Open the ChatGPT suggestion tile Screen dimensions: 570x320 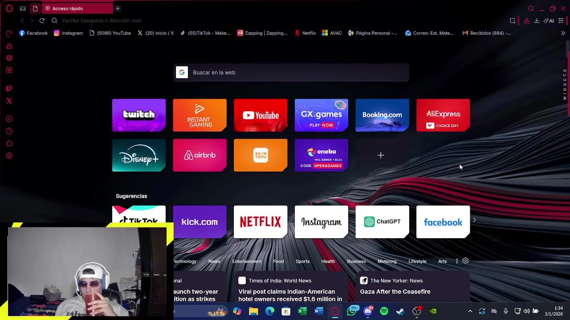click(382, 222)
